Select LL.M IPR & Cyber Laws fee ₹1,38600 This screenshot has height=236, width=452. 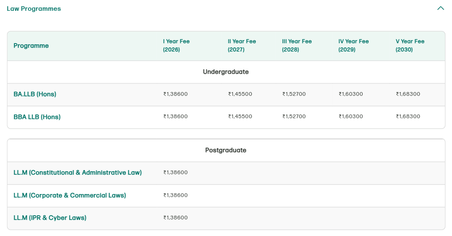point(175,218)
